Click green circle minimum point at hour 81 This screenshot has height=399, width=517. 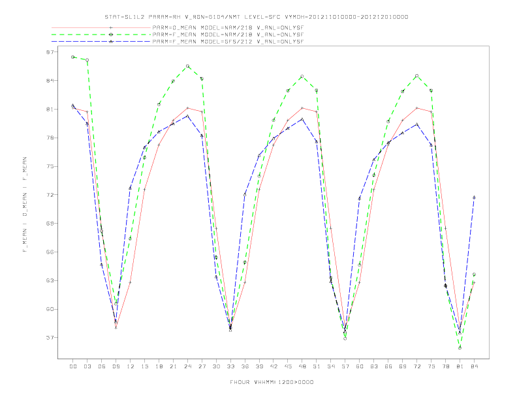pyautogui.click(x=460, y=348)
